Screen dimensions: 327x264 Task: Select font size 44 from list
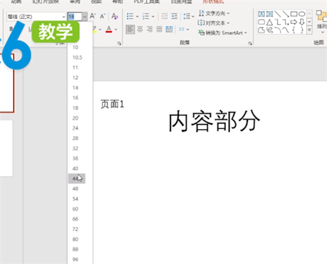[x=77, y=179]
